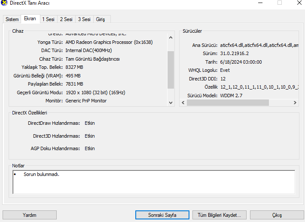Click the 'DirectDraw Hızlandırması:' label
Viewport: 305px width, 222px height.
[54, 123]
